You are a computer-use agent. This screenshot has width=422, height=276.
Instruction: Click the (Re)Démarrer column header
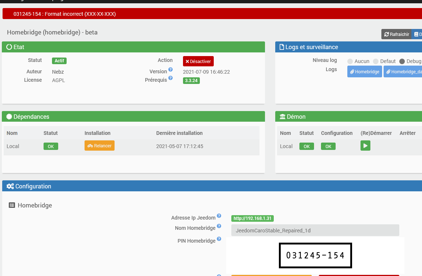click(x=376, y=133)
